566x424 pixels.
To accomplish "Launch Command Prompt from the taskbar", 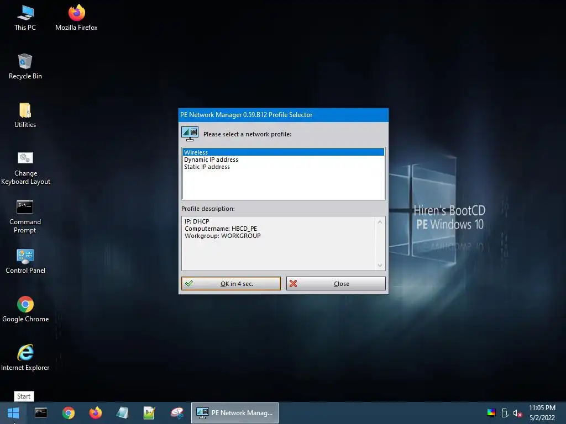I will [x=41, y=413].
